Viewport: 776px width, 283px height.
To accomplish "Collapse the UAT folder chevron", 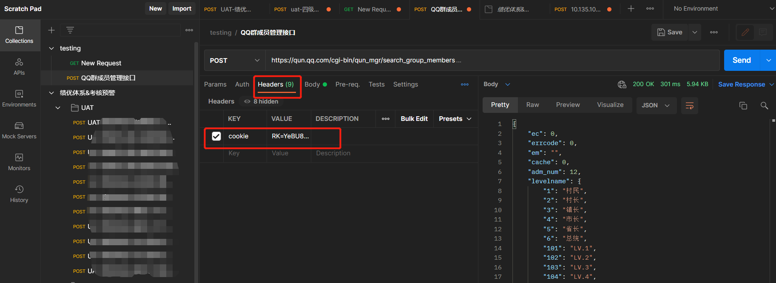I will [x=58, y=108].
